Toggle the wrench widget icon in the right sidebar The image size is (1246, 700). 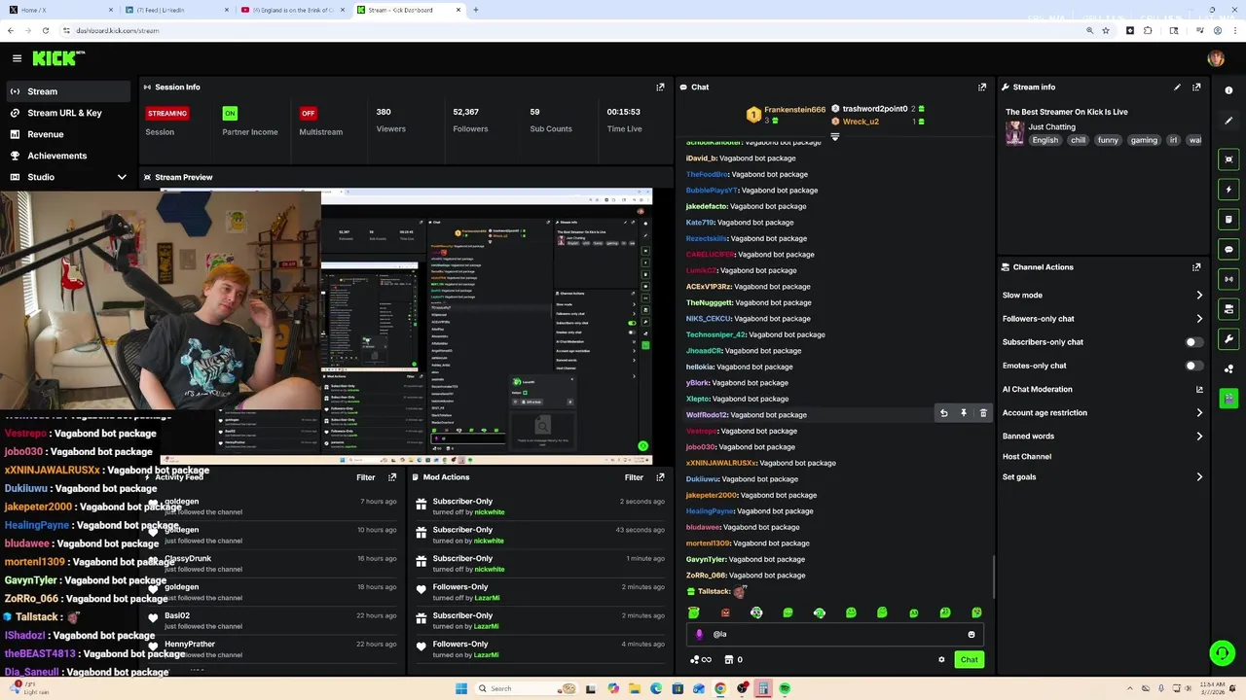coord(1228,339)
